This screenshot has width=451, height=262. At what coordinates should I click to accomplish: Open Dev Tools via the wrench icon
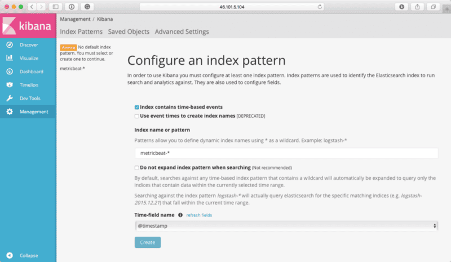pyautogui.click(x=10, y=99)
